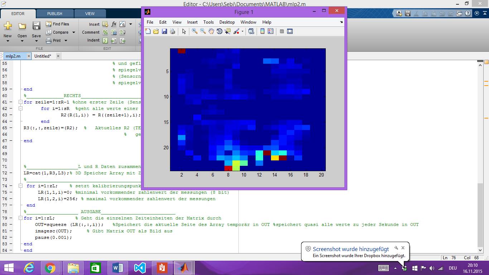Toggle the Insert Legend button

(x=271, y=32)
